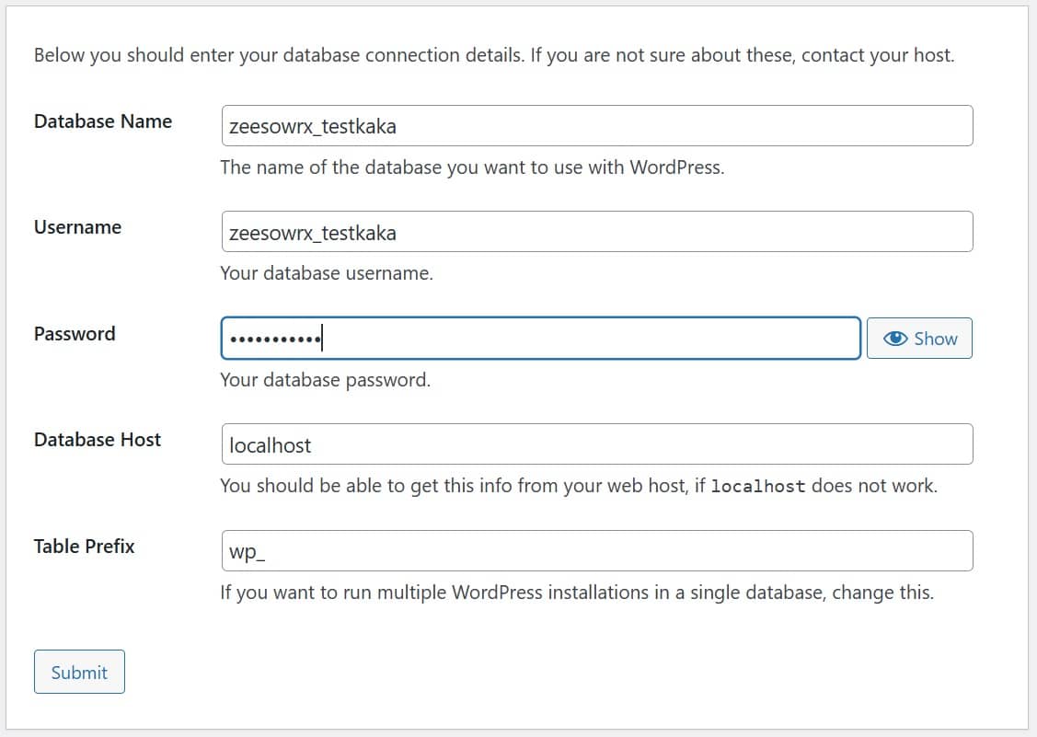Focus the Username input field
Screen dimensions: 1037x737
click(597, 232)
